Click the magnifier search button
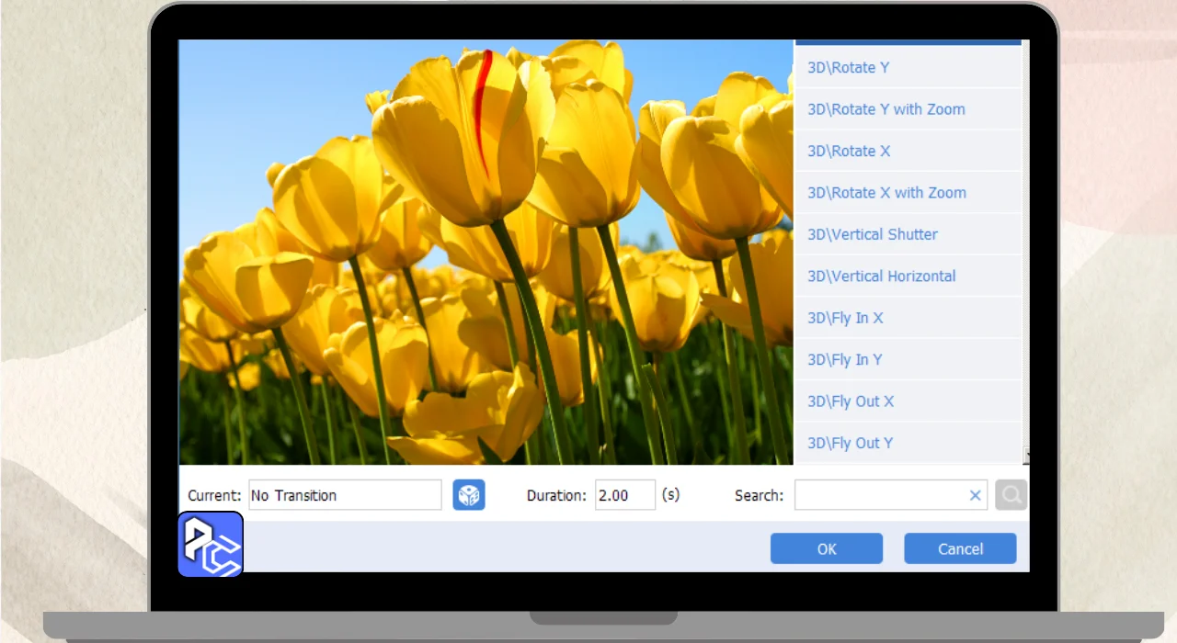Screen dimensions: 1177x643 [x=1011, y=495]
